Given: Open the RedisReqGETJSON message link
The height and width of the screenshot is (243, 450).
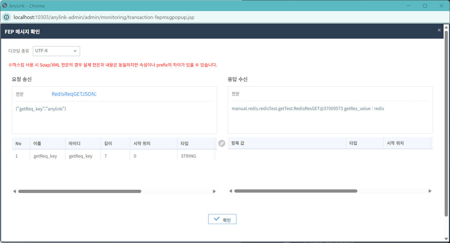Looking at the screenshot, I should tap(74, 94).
